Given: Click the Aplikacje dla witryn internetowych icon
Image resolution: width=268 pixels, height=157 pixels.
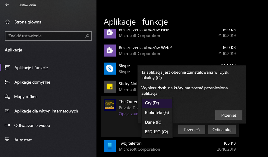Looking at the screenshot, I should [x=7, y=111].
